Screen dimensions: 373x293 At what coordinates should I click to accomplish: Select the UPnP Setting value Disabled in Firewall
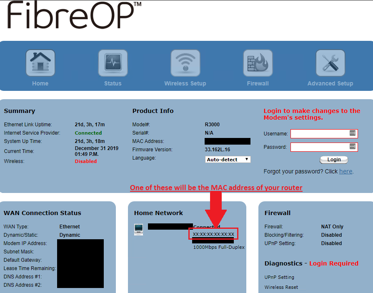[x=332, y=243]
